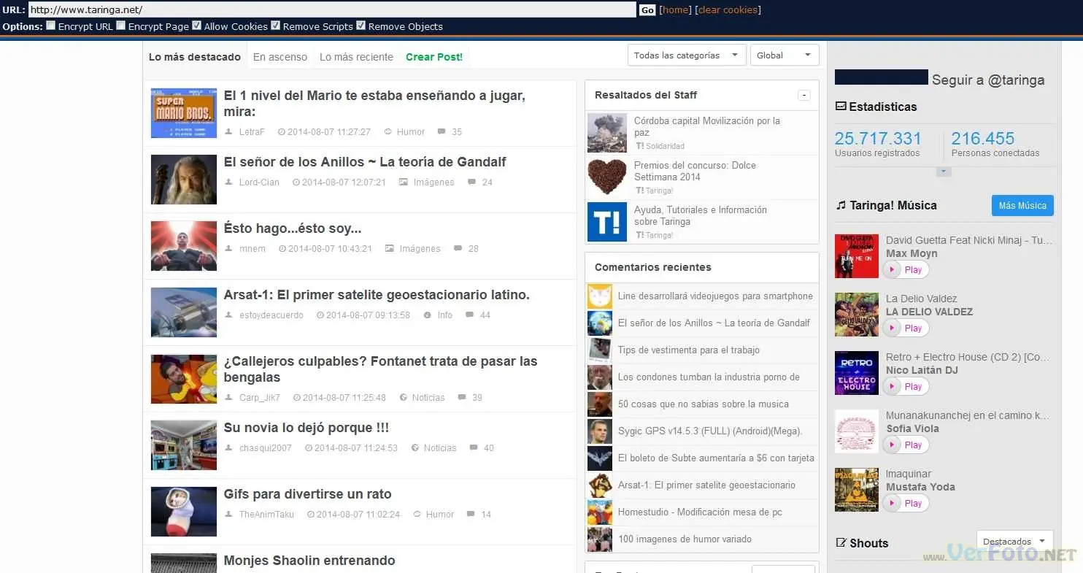Click the Imaquinar album cover

click(857, 490)
